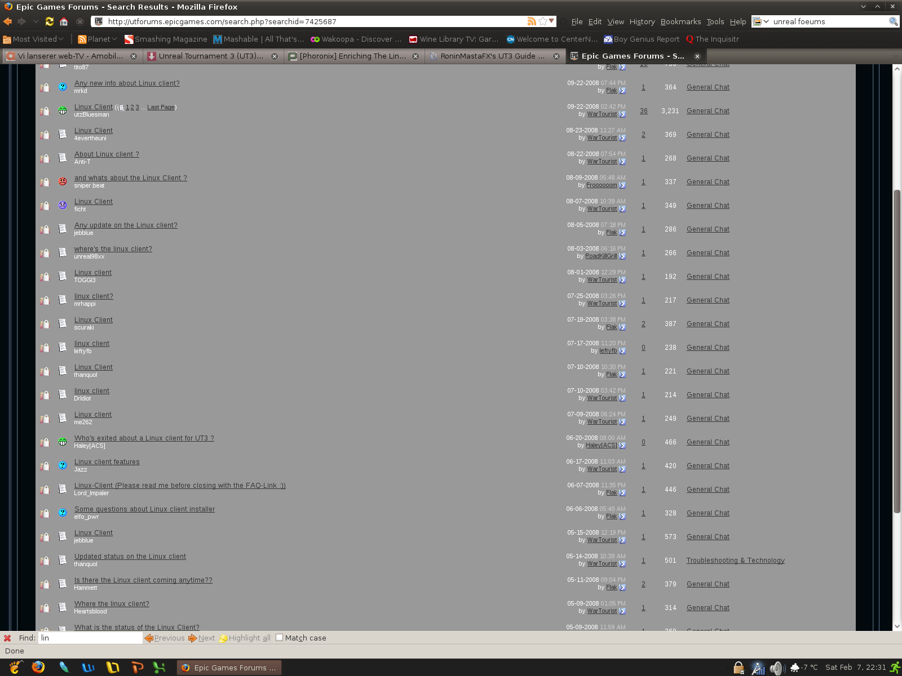Go to the Home page icon

coord(64,21)
